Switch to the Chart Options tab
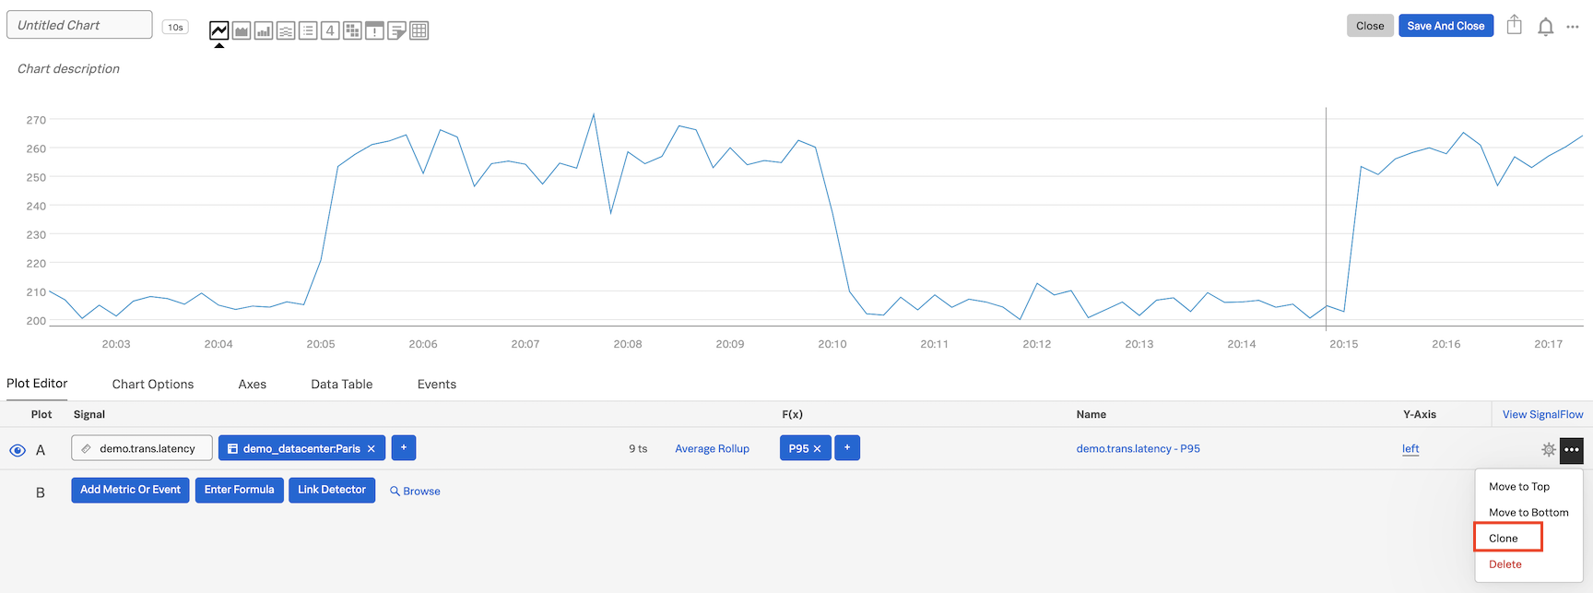 [153, 385]
